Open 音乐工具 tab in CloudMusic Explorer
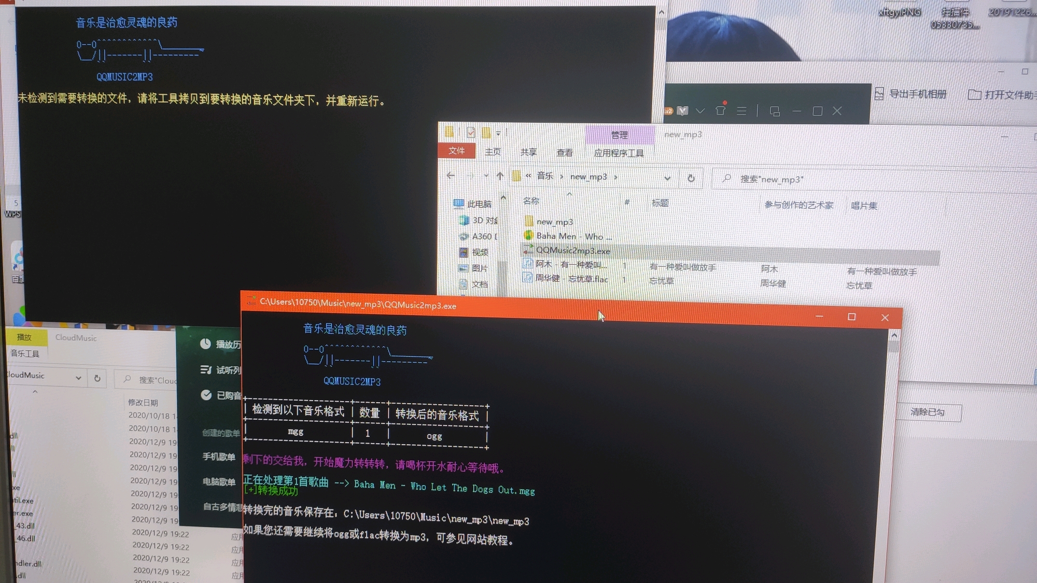The image size is (1037, 583). coord(25,353)
